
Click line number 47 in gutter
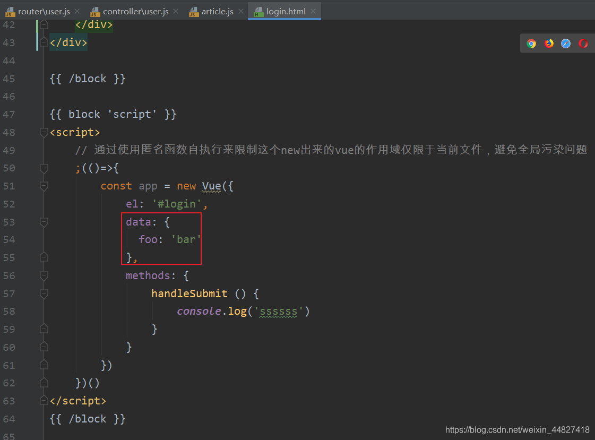click(x=9, y=115)
